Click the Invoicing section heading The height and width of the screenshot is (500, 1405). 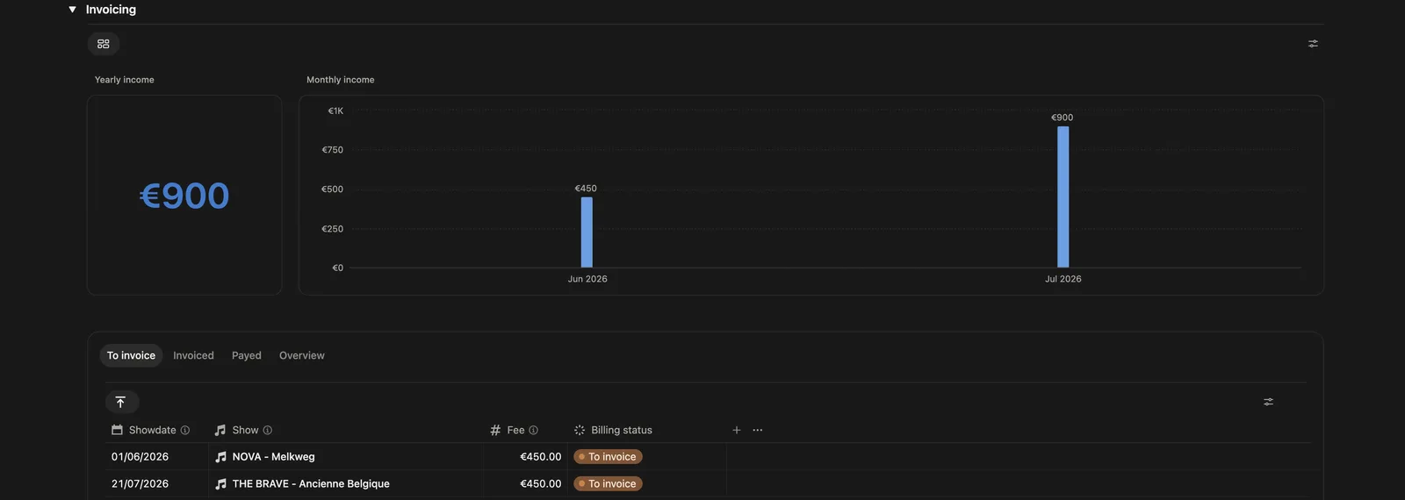pos(111,10)
